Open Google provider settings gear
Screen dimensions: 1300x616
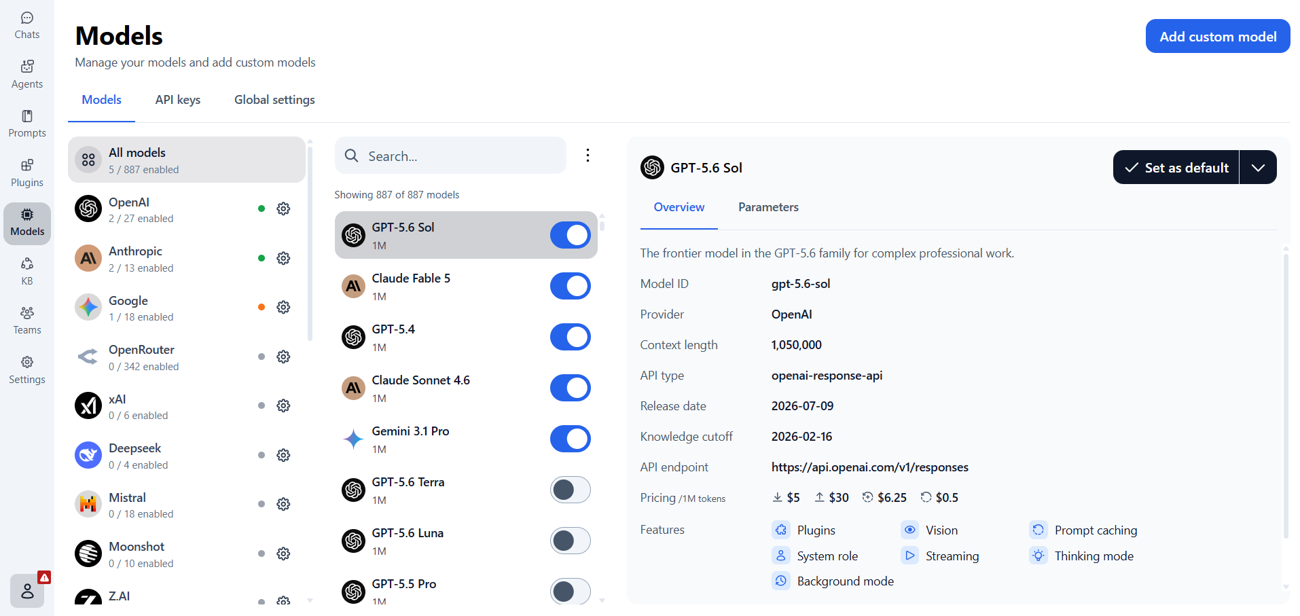pos(283,307)
